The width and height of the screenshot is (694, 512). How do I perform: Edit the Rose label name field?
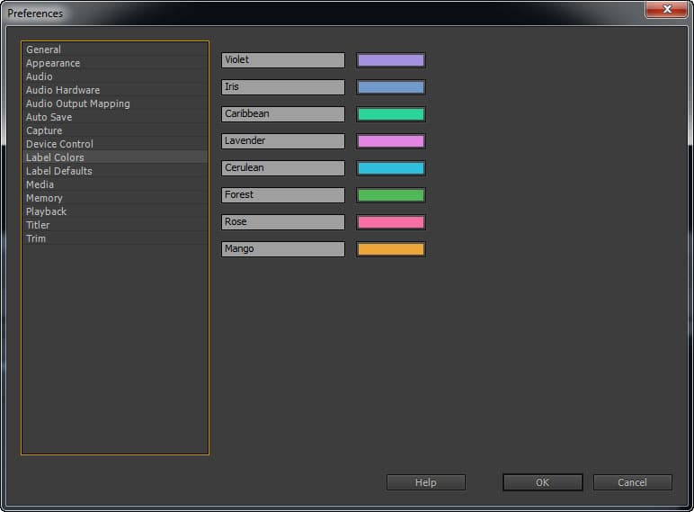point(283,222)
